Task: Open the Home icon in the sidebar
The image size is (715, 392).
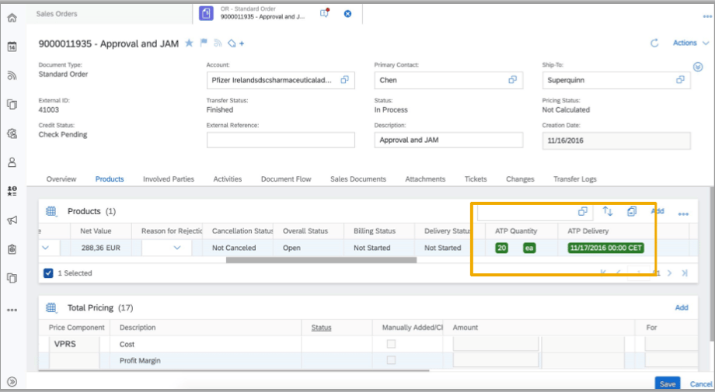Action: 12,18
